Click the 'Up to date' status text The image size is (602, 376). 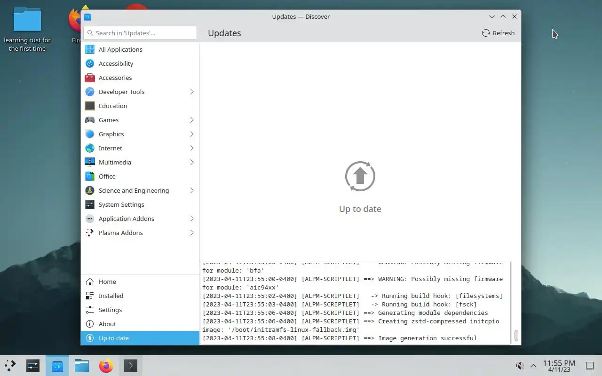(360, 209)
